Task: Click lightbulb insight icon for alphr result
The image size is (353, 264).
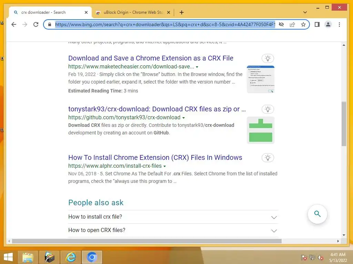Action: coord(268,158)
